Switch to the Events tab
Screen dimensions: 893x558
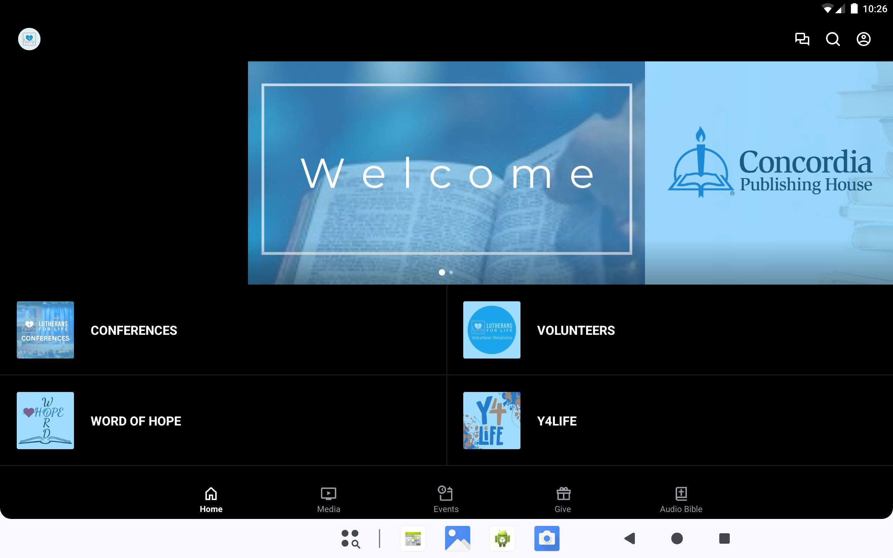pyautogui.click(x=446, y=500)
